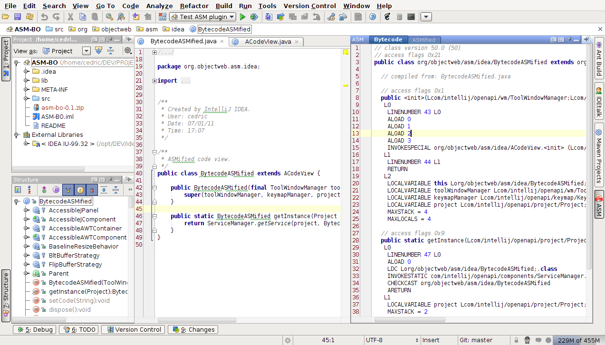Click the Cut scissors icon
The image size is (605, 345).
pyautogui.click(x=70, y=17)
